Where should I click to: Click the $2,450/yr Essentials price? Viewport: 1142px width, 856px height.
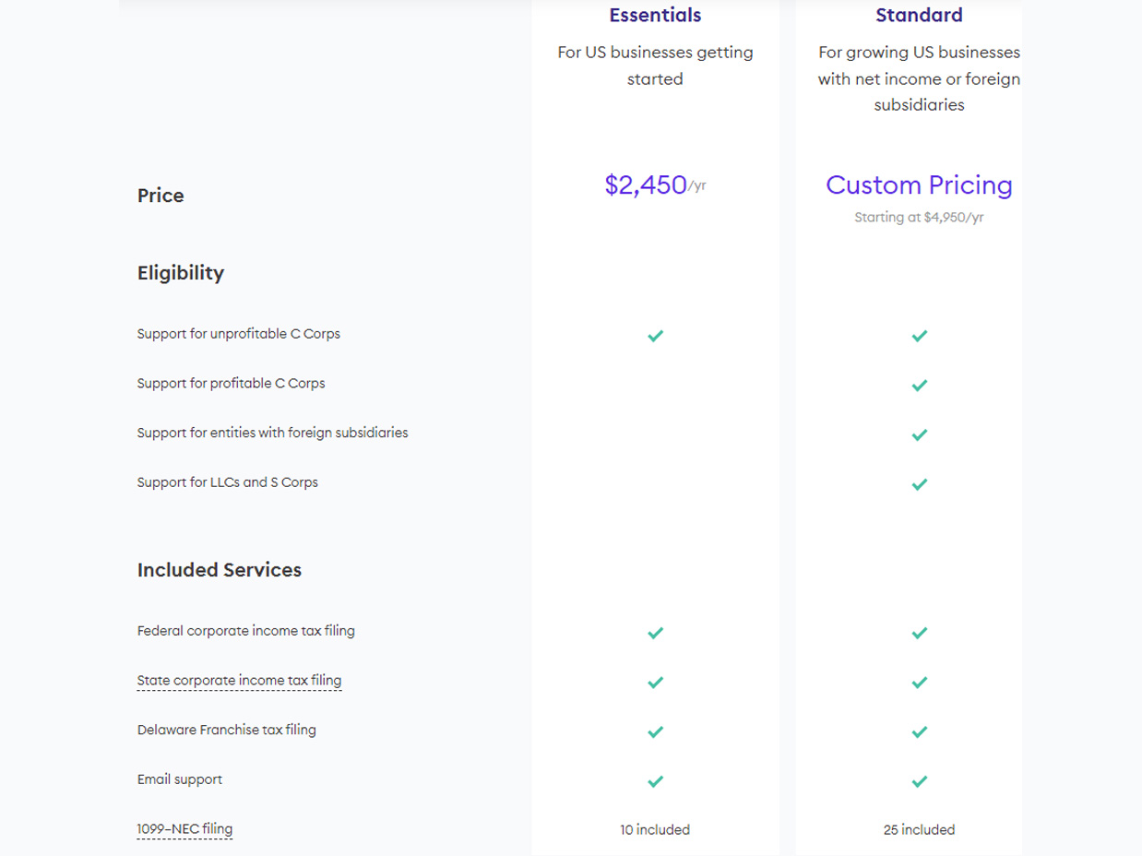(x=655, y=185)
